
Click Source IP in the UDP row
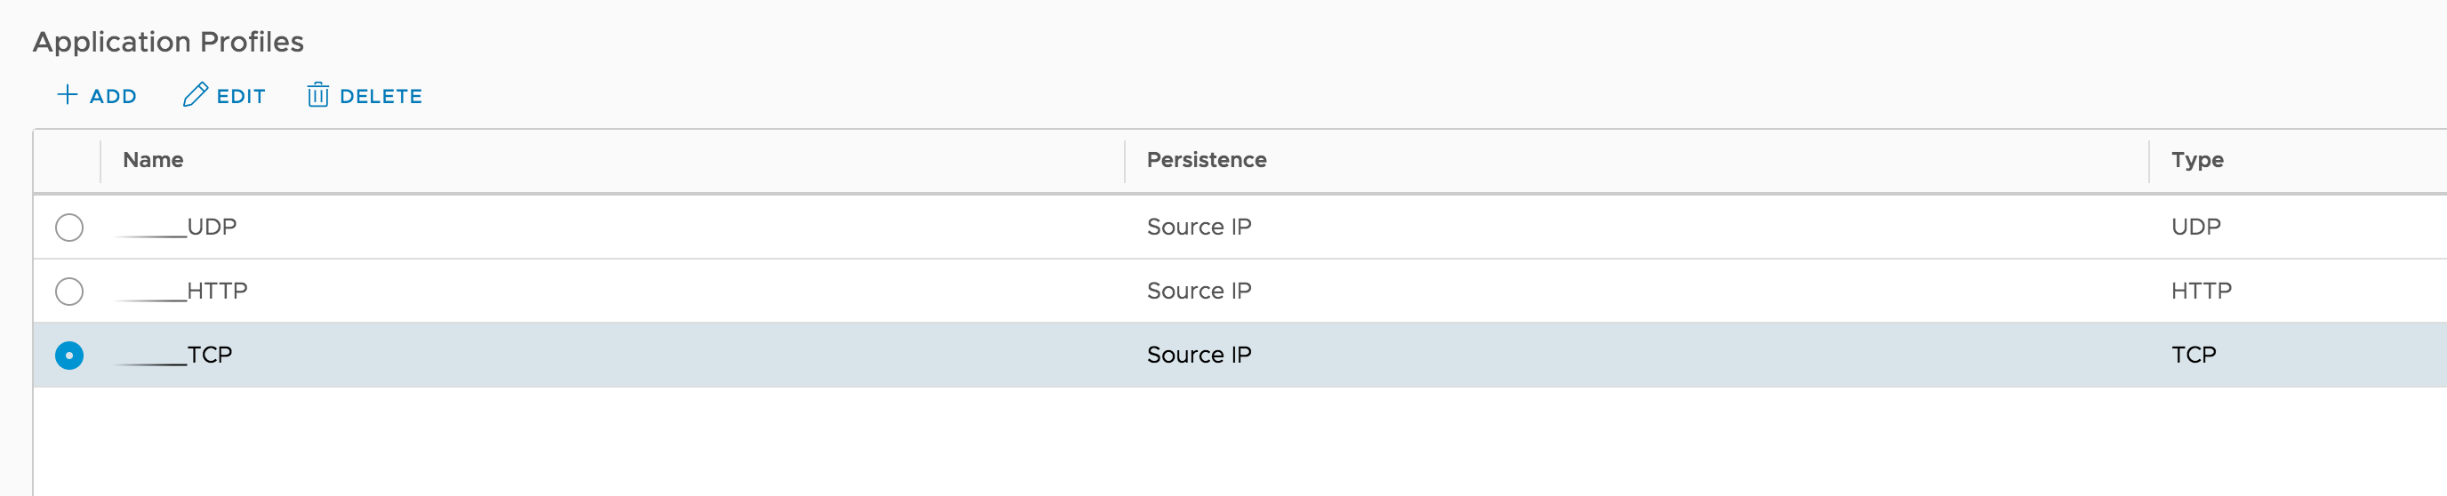(1199, 227)
